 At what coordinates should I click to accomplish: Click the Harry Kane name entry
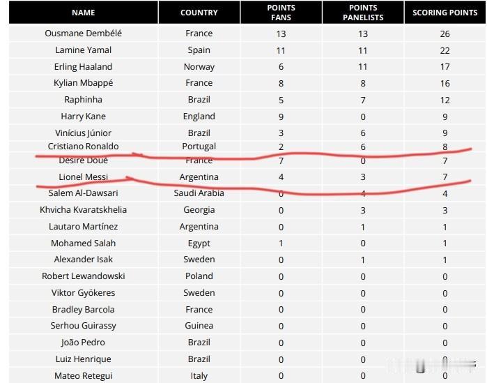[x=83, y=117]
